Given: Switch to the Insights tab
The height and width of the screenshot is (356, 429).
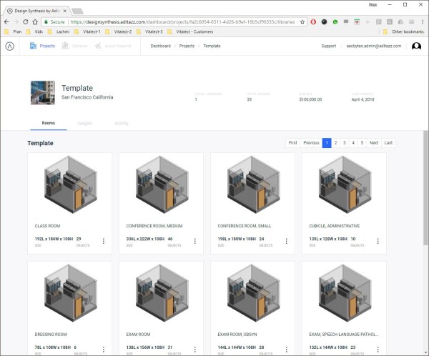Looking at the screenshot, I should coord(85,123).
